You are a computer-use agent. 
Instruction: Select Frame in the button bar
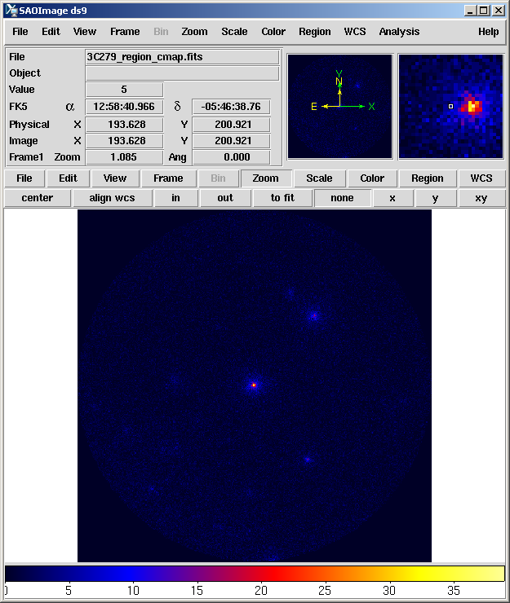pyautogui.click(x=168, y=178)
